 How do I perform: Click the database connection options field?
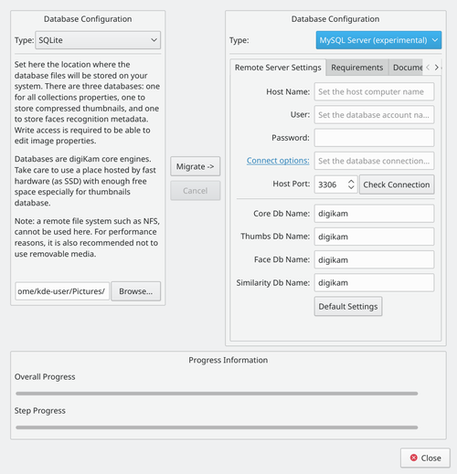374,161
